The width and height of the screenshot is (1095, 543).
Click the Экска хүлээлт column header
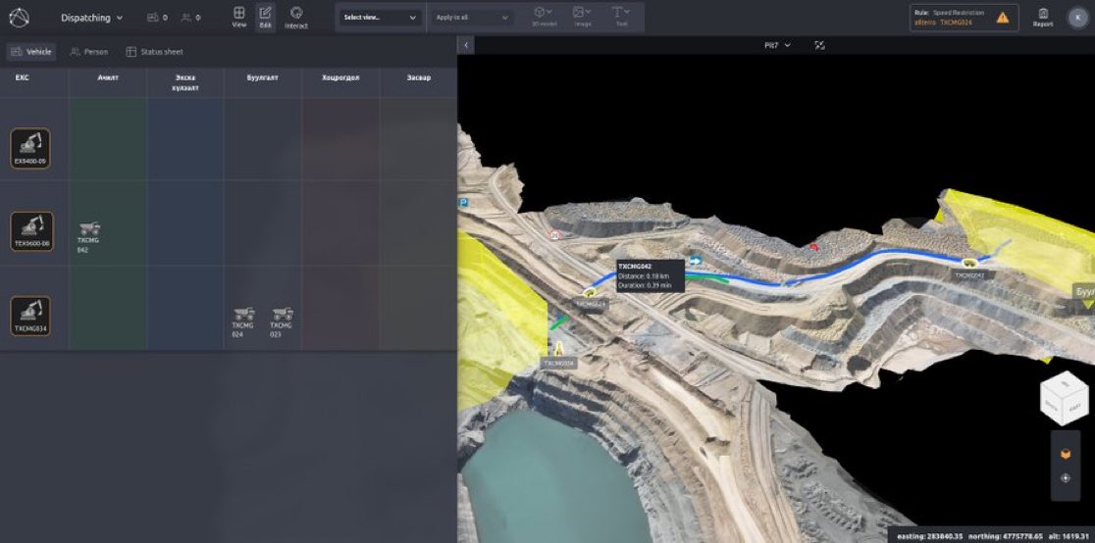(184, 82)
